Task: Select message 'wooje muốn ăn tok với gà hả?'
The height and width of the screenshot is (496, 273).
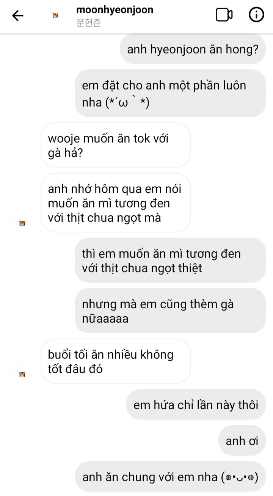Action: [x=116, y=145]
